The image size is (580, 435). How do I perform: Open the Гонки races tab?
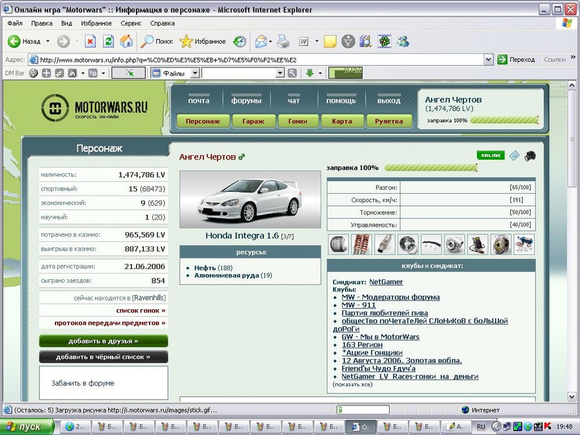click(x=297, y=122)
